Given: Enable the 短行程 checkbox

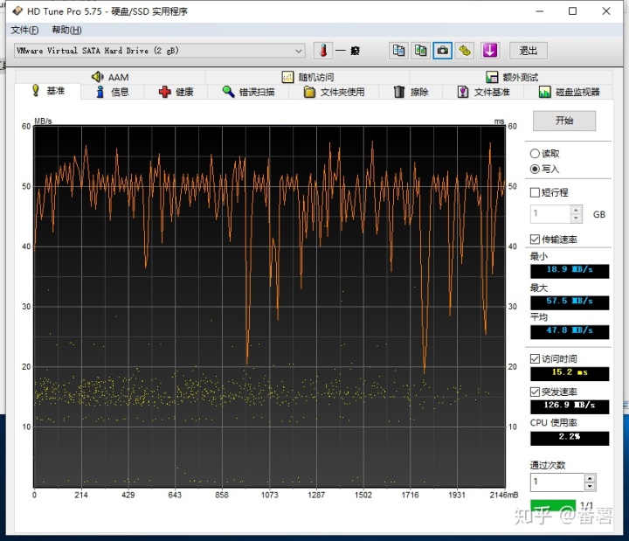Looking at the screenshot, I should 535,192.
